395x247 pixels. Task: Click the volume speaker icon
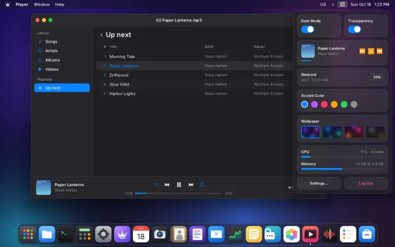290,187
